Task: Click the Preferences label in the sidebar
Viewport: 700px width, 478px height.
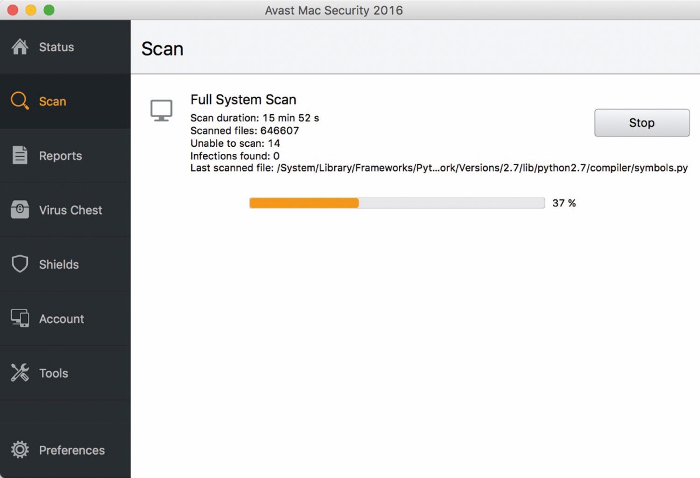Action: tap(72, 450)
